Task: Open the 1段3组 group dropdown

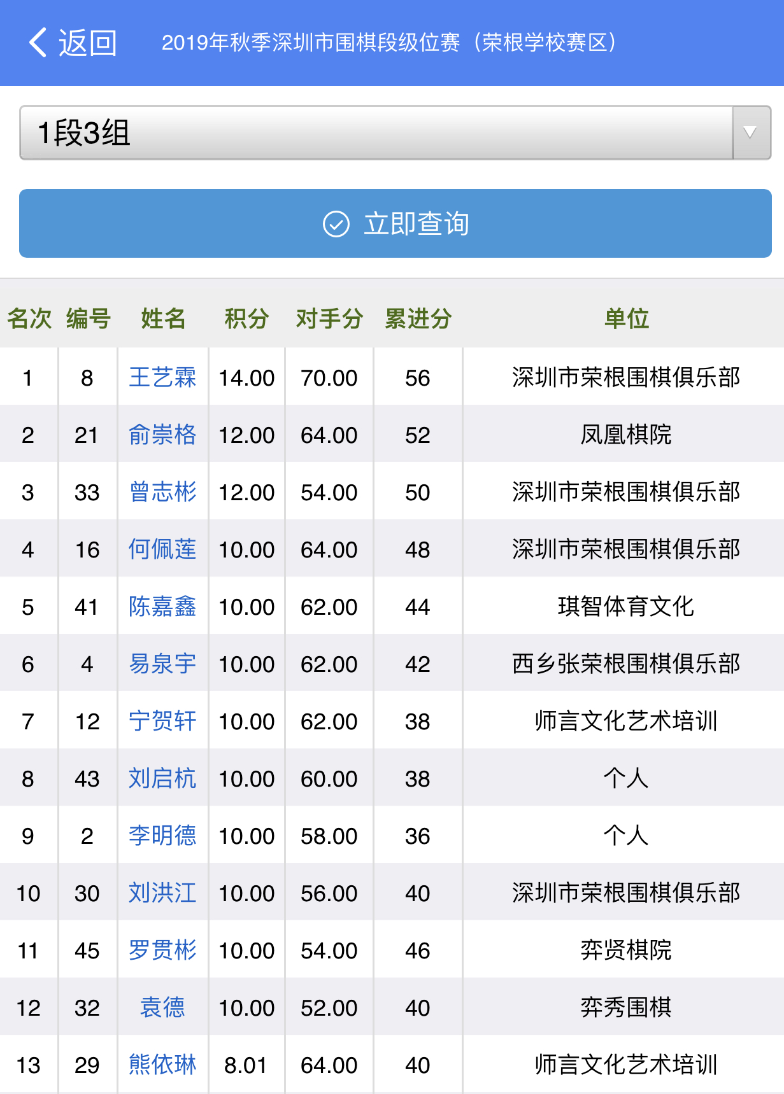Action: (x=376, y=133)
